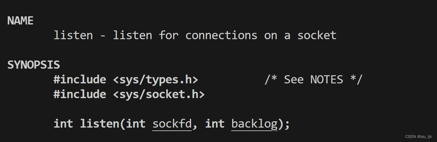The image size is (437, 142).
Task: Select the <sys/socket.h> header name
Action: (x=159, y=94)
